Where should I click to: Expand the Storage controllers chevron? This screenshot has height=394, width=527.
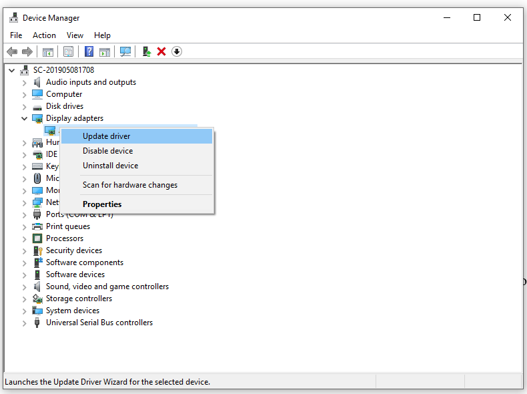coord(24,299)
